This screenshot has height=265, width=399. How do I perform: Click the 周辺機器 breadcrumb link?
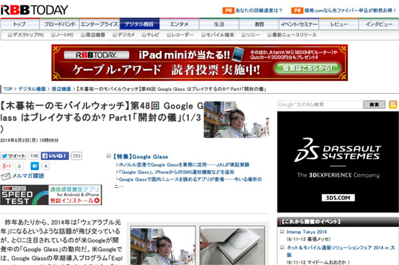tap(61, 89)
